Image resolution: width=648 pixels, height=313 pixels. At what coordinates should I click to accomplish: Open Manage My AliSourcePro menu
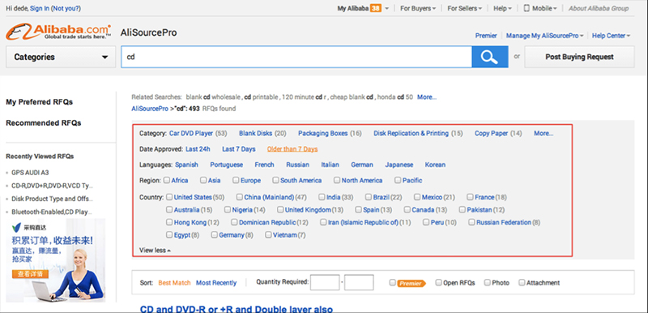(x=544, y=36)
